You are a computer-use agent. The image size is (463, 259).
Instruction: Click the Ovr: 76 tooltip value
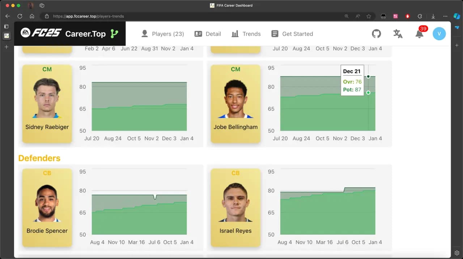click(352, 82)
